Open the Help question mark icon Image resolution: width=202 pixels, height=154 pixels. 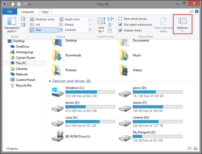(x=197, y=12)
